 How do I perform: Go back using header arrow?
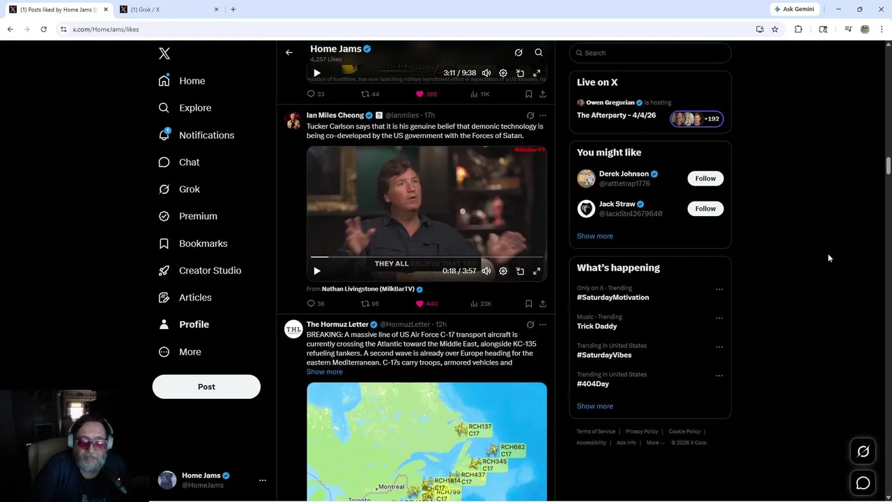[289, 52]
